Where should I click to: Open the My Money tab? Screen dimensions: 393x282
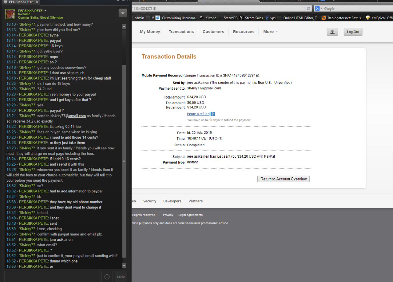(x=150, y=32)
